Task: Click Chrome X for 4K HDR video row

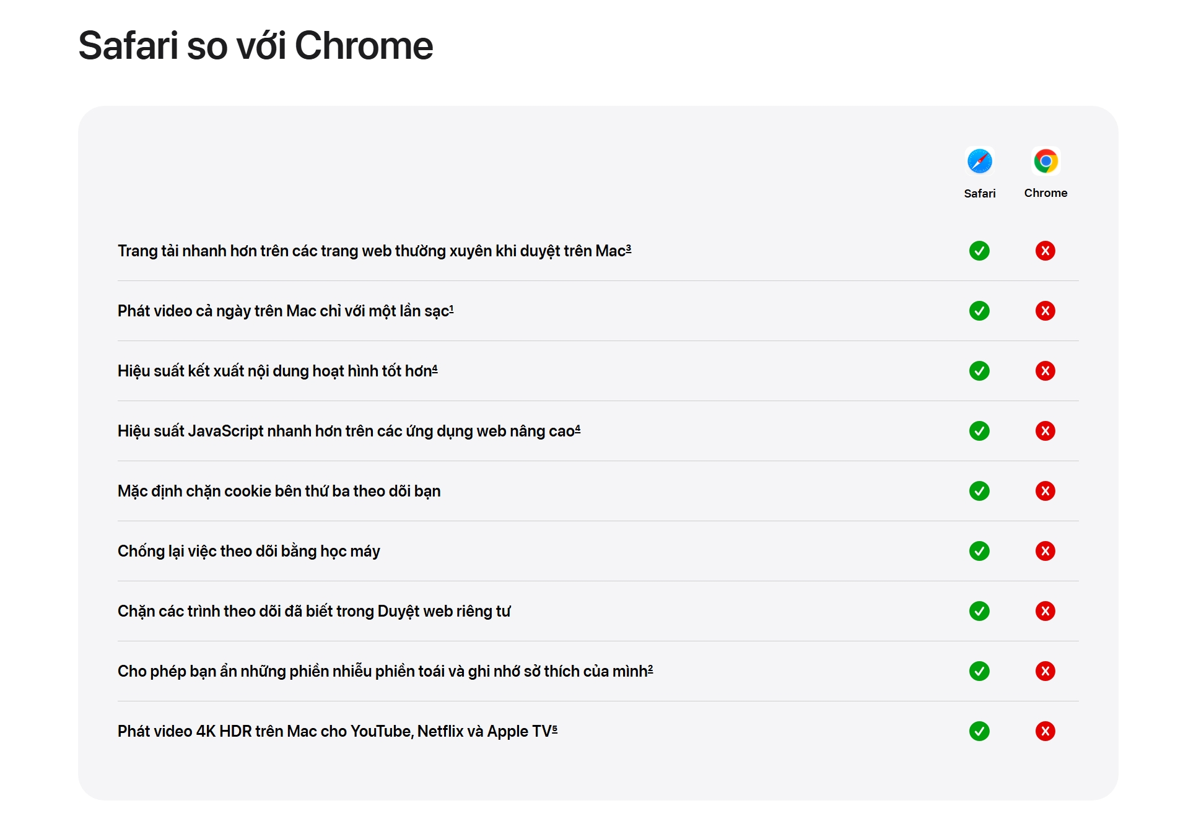Action: 1045,731
